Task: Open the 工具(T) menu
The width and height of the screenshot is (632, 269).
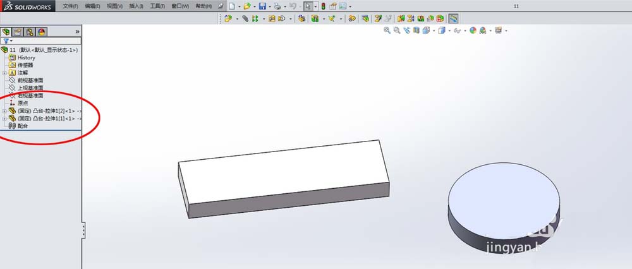Action: coord(157,6)
